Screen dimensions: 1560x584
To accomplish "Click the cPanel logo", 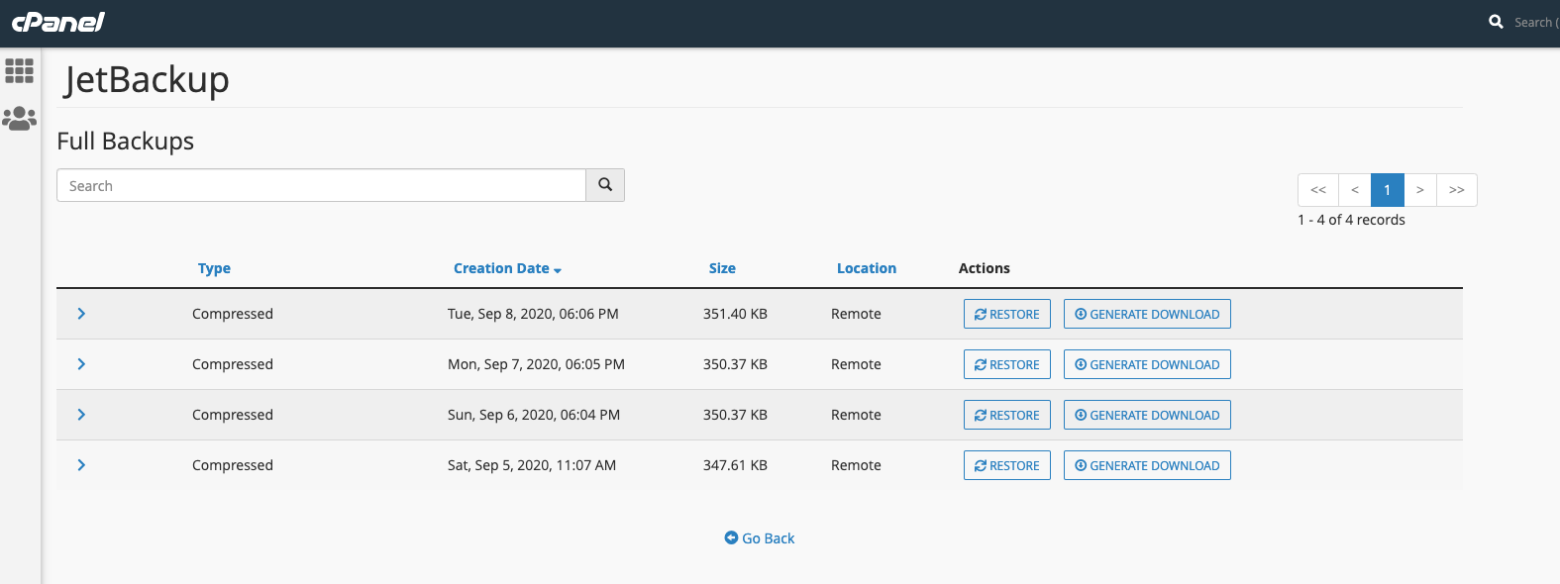I will click(57, 22).
